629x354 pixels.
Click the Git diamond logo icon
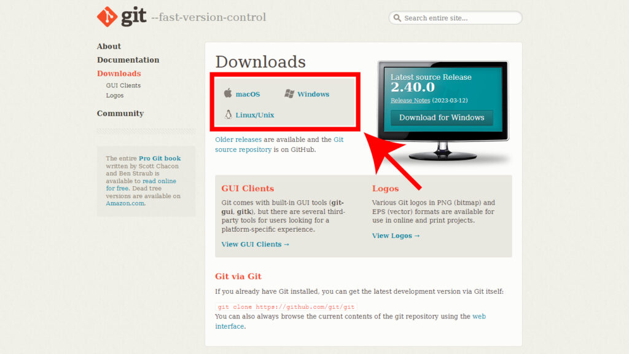click(x=107, y=17)
